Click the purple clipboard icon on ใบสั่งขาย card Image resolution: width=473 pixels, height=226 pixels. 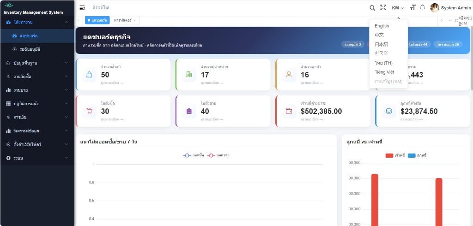click(x=189, y=111)
